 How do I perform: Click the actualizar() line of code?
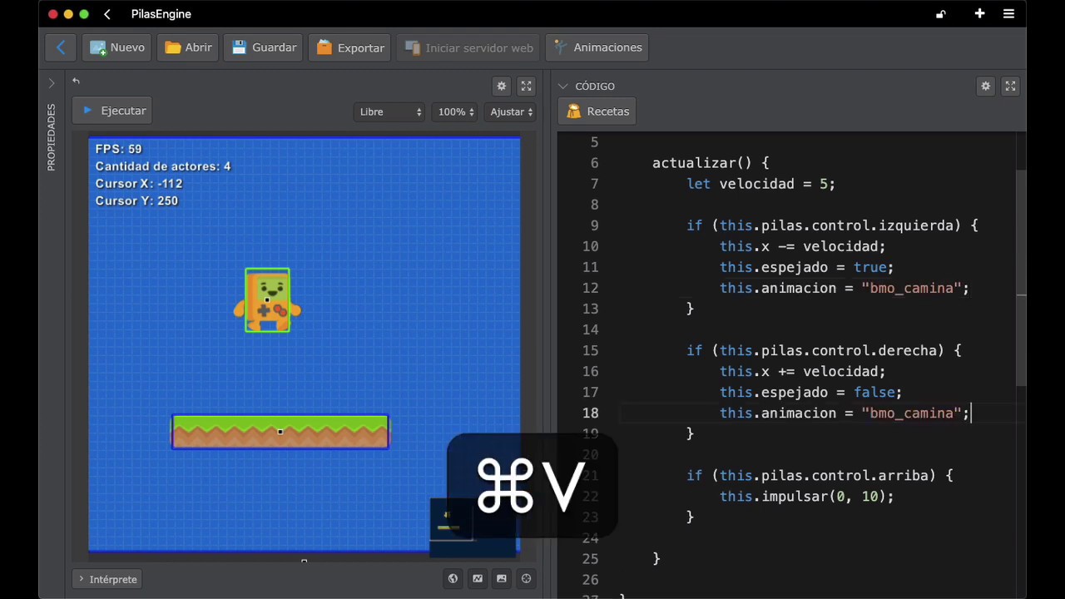(x=711, y=163)
